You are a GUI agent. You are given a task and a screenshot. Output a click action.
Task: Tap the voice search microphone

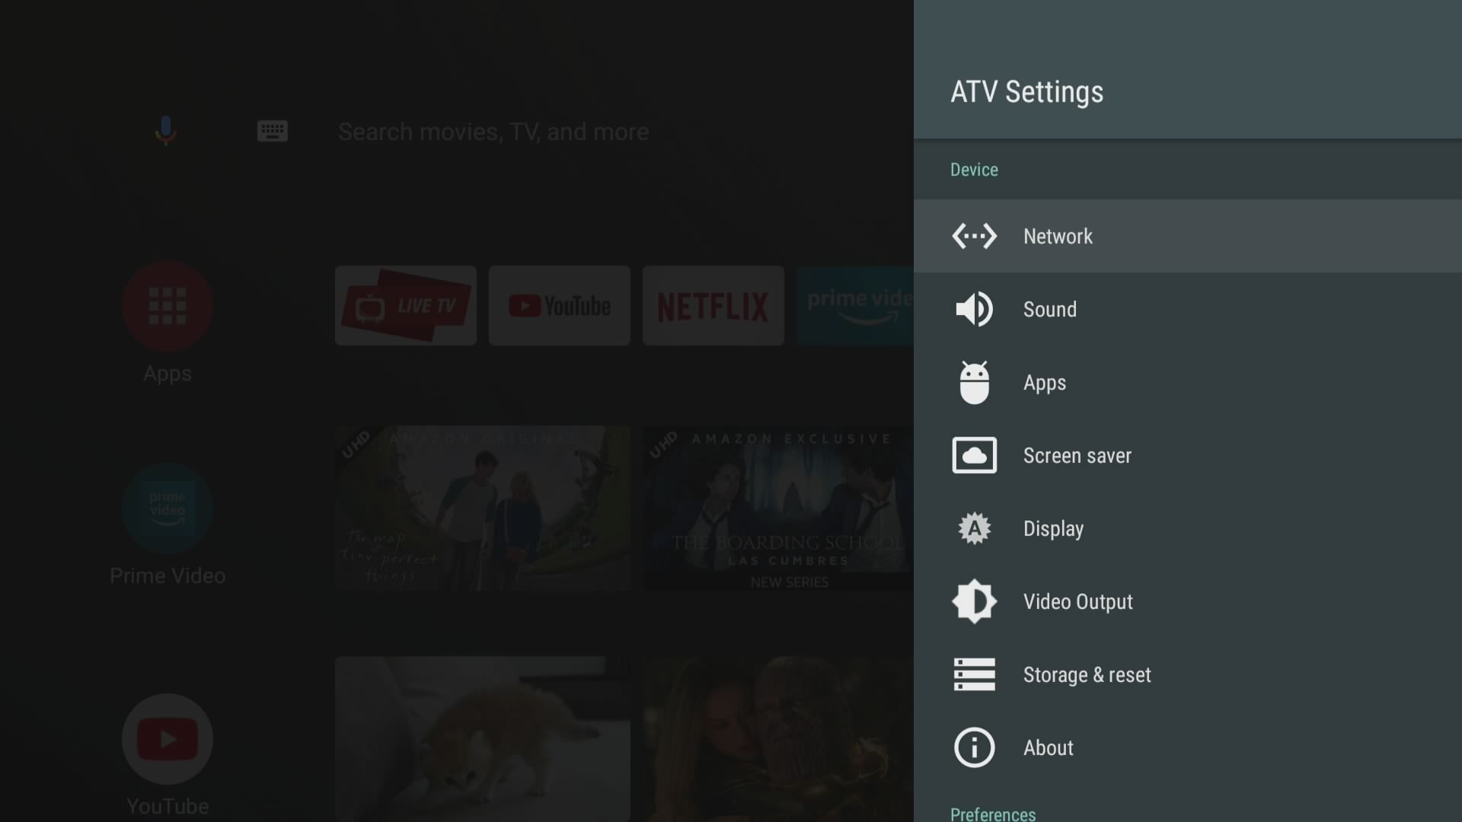pos(165,131)
